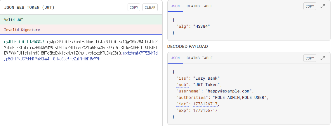Screen dimensions: 332x126
Task: Click the JSON WEB TOKEN (JWT) heading
Action: coord(29,7)
